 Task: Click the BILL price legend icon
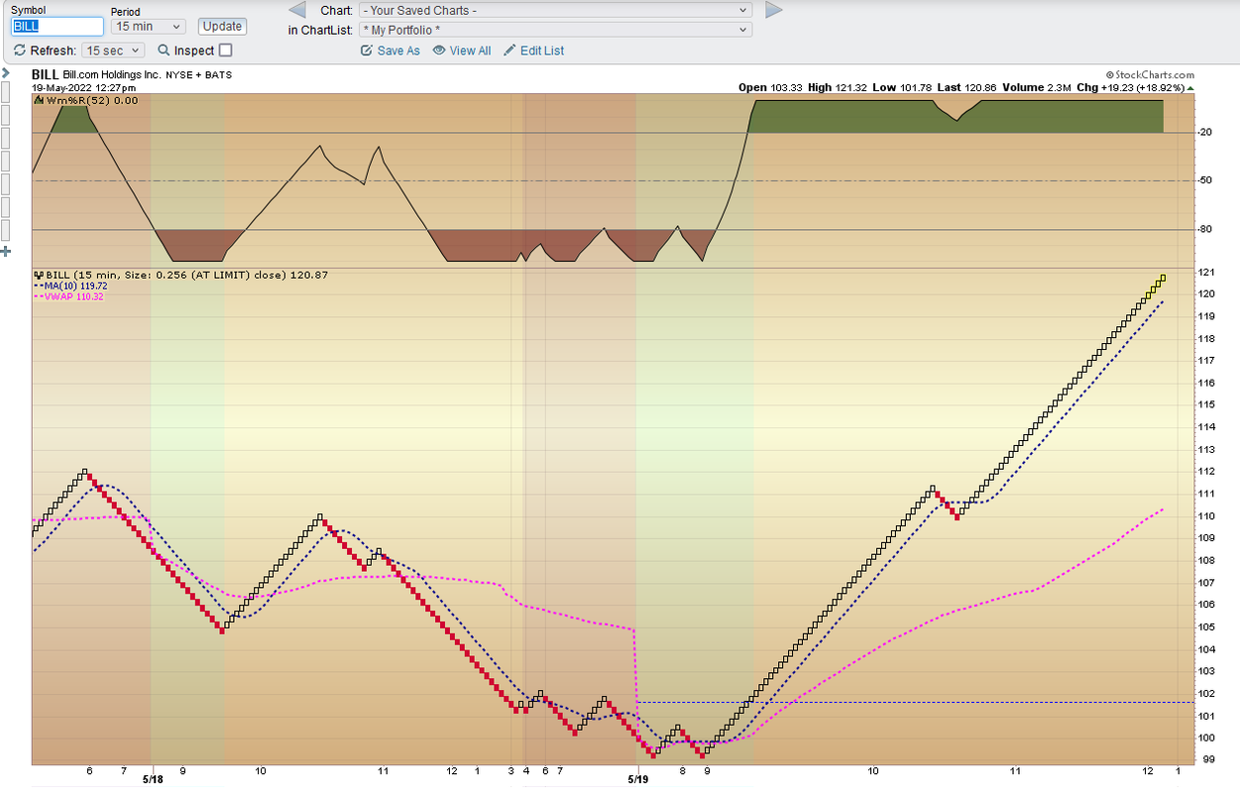pos(39,275)
